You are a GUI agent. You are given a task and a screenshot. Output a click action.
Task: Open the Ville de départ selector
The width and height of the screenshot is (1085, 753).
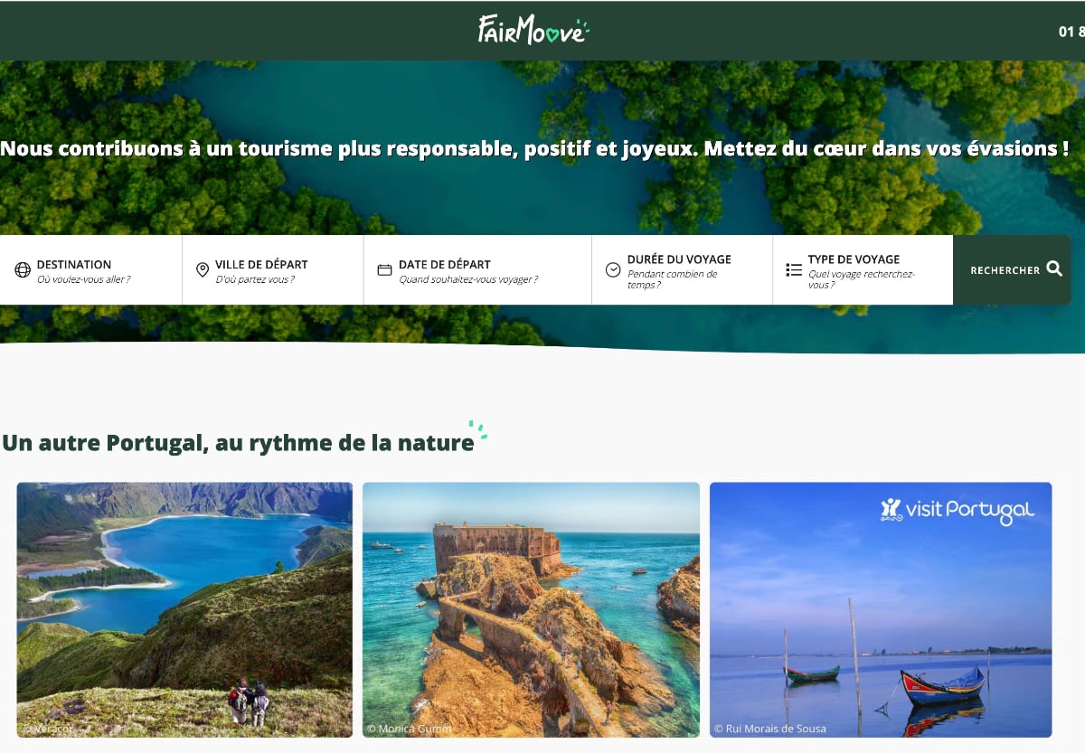tap(273, 270)
